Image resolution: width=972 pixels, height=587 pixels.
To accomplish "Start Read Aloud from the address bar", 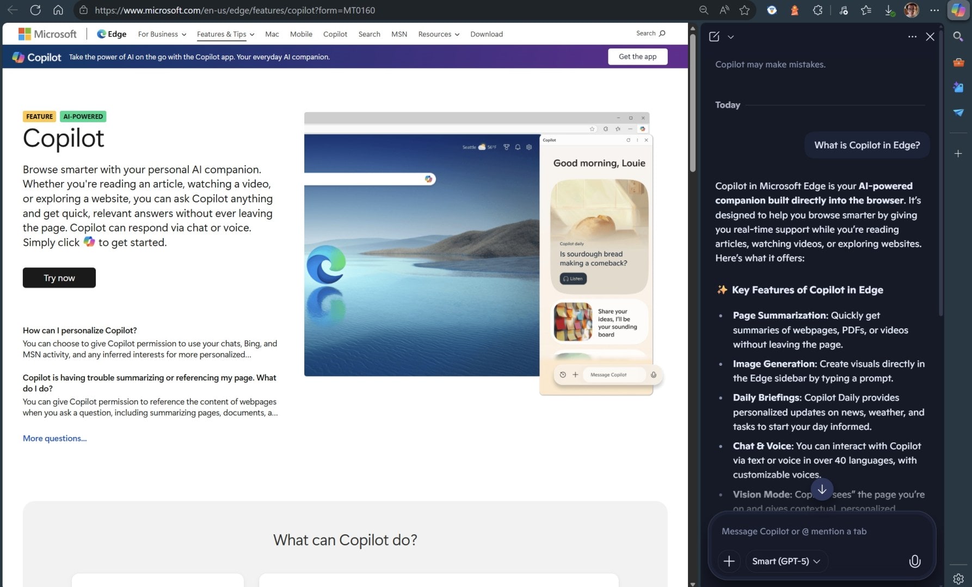I will [724, 10].
